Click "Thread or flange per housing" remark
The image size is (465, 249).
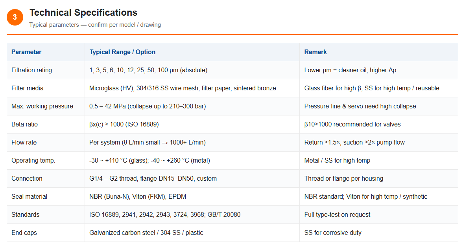coord(344,179)
